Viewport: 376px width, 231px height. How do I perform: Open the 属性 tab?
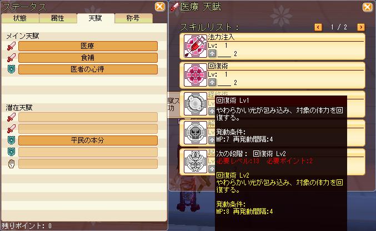[58, 18]
